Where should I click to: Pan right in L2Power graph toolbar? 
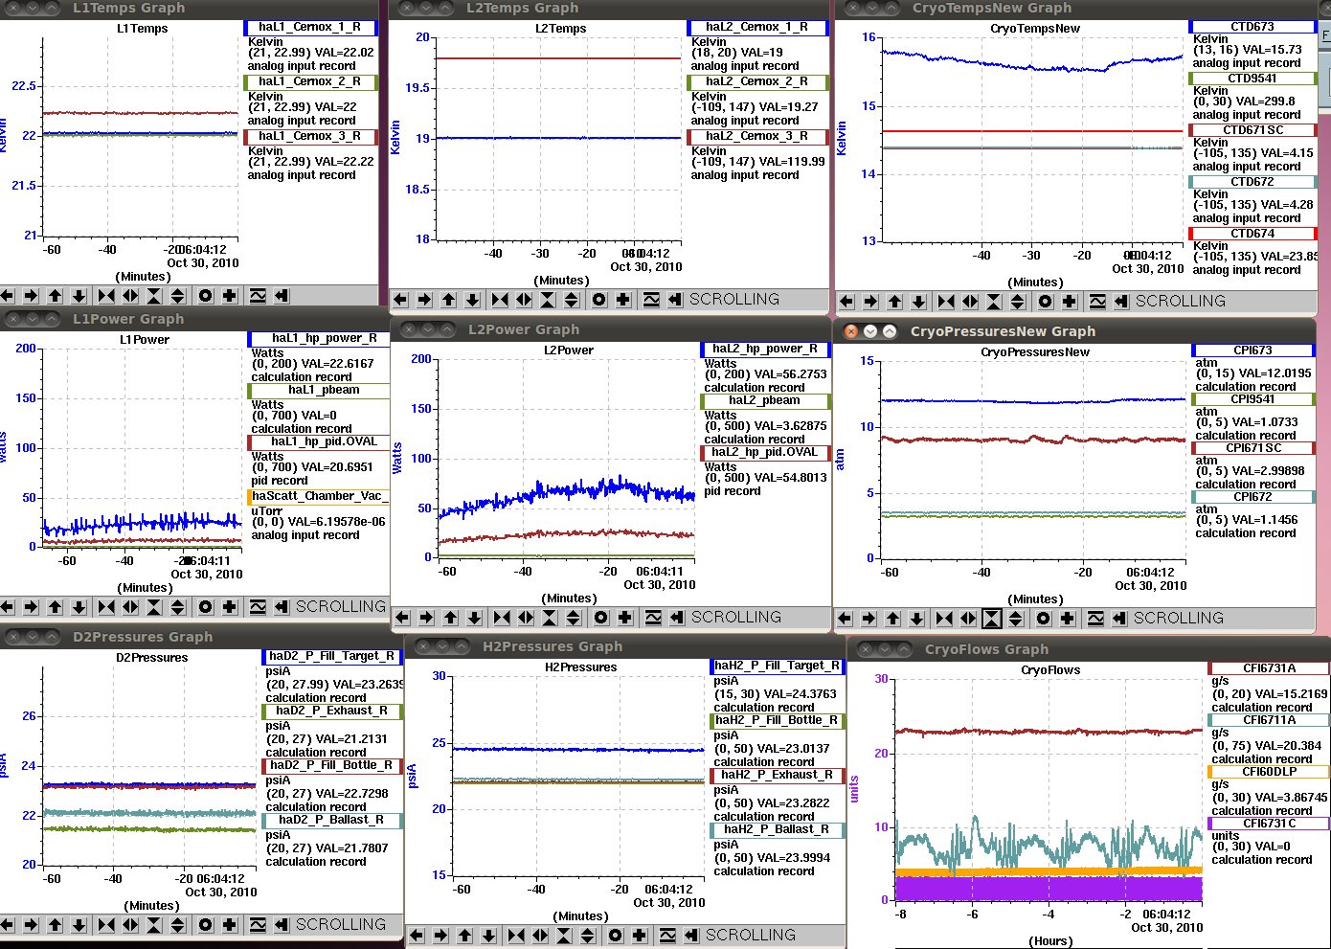tap(426, 618)
